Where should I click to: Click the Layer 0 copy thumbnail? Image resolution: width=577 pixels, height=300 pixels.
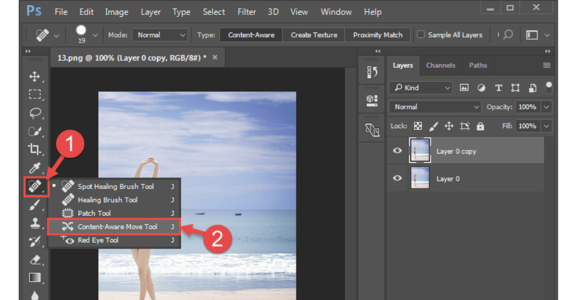click(420, 151)
